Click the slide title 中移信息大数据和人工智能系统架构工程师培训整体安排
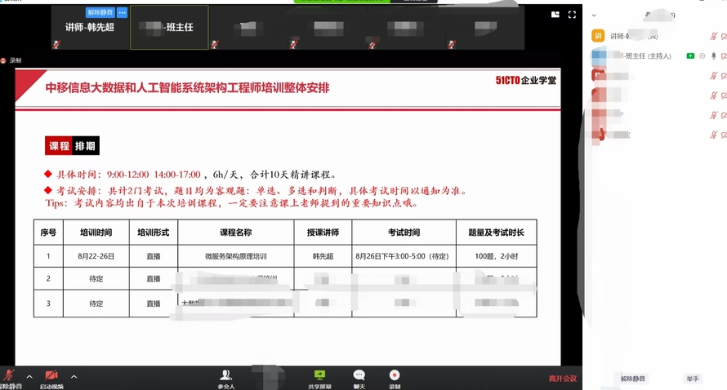This screenshot has height=390, width=727. [x=187, y=88]
